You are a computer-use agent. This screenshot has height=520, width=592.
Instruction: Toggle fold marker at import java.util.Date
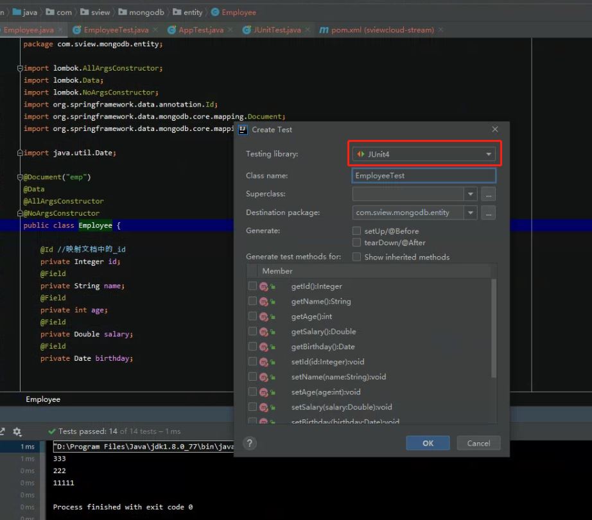[20, 153]
